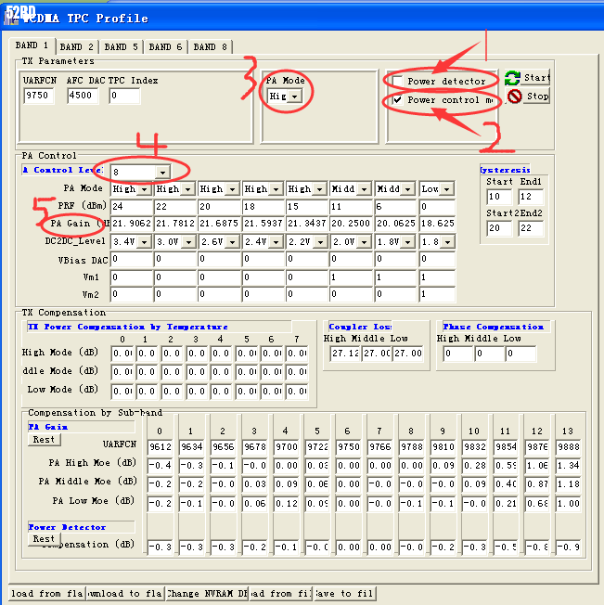
Task: Click the Save to file button
Action: pos(345,594)
